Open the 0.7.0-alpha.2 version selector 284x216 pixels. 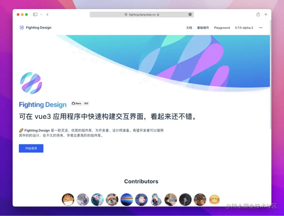[x=244, y=28]
